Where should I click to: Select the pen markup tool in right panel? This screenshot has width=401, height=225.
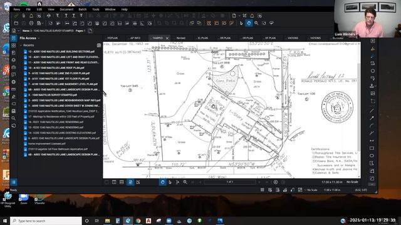pos(373,56)
